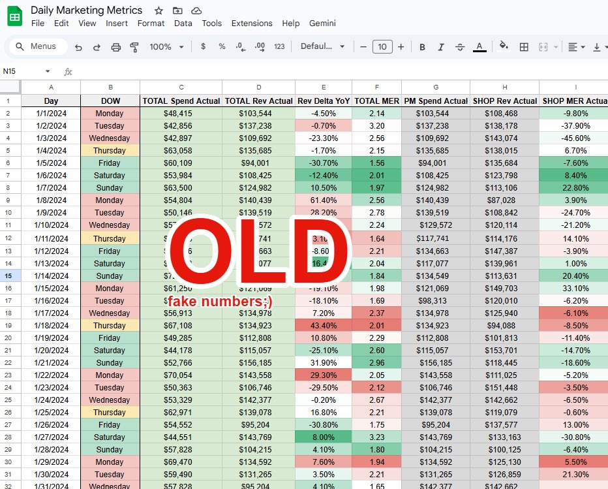Increase font size with plus

click(x=401, y=47)
